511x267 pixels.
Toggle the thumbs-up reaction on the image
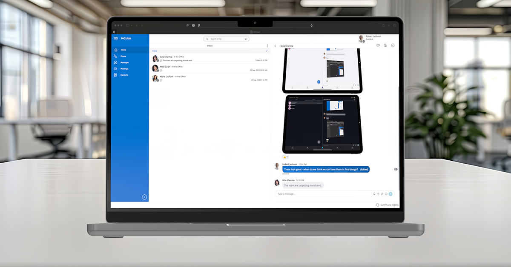pyautogui.click(x=286, y=157)
